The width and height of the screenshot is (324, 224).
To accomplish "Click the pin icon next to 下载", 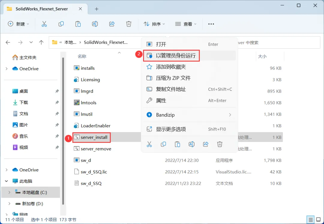I will (57, 102).
